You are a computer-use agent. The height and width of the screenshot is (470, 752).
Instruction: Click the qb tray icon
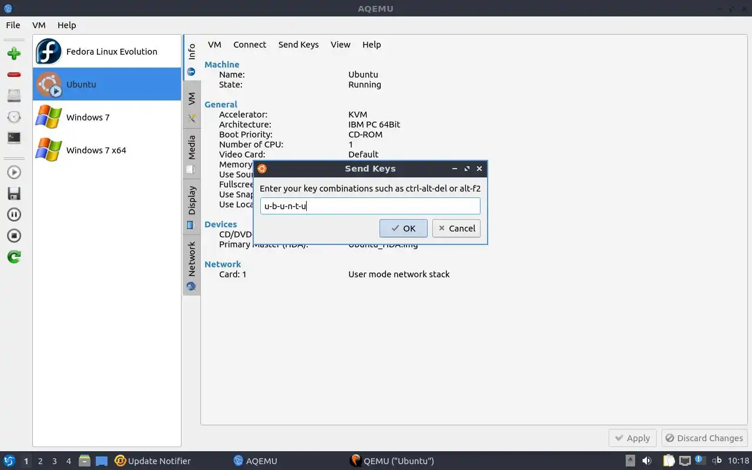[x=717, y=461]
